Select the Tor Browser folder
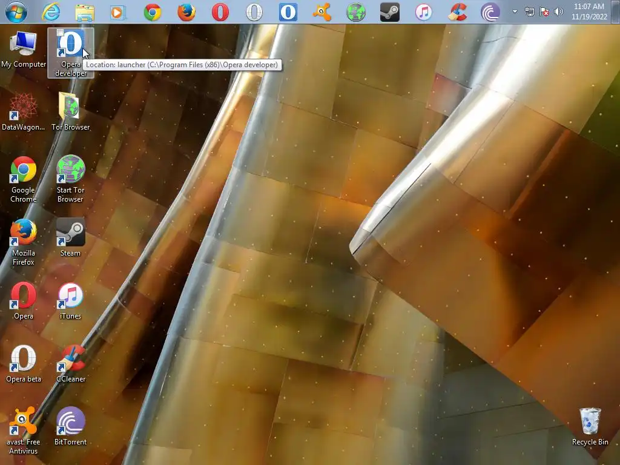This screenshot has height=465, width=620. pos(70,111)
